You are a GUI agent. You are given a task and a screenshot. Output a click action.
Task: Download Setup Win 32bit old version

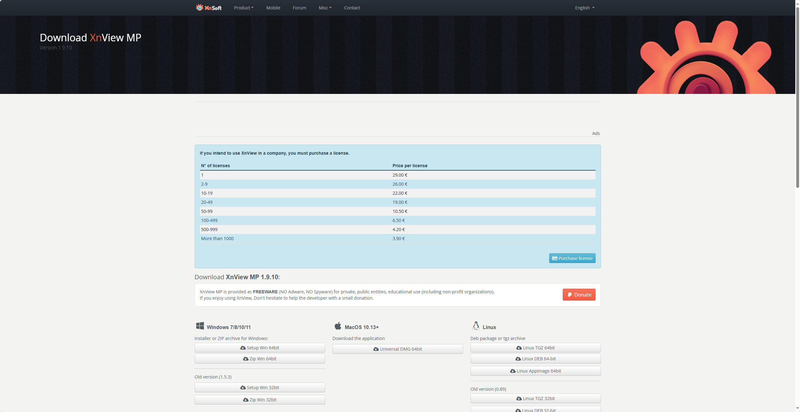[260, 388]
